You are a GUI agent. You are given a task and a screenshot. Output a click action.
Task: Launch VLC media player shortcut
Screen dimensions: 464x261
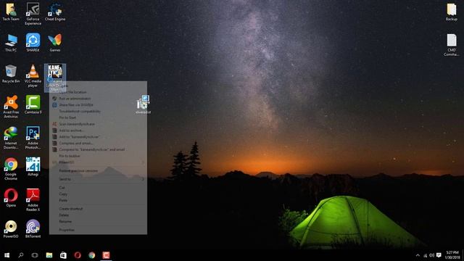33,75
